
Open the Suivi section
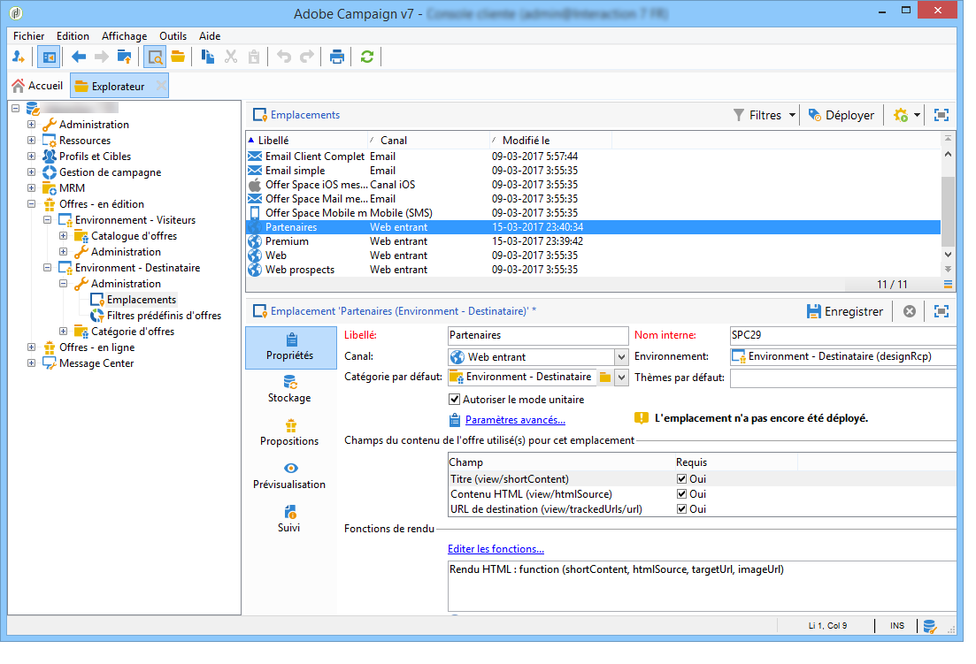click(x=289, y=519)
